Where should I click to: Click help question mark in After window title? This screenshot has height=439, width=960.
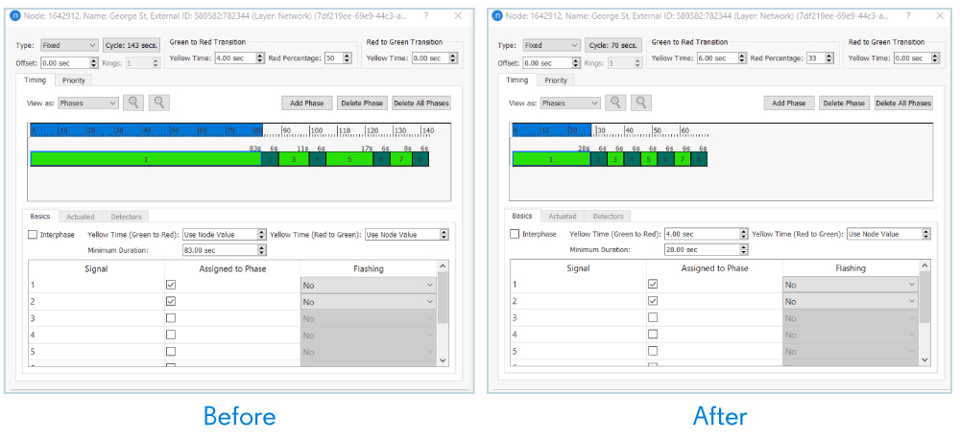point(908,16)
